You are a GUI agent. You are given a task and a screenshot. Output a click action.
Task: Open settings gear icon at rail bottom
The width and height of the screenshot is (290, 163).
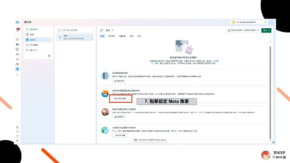(17, 127)
